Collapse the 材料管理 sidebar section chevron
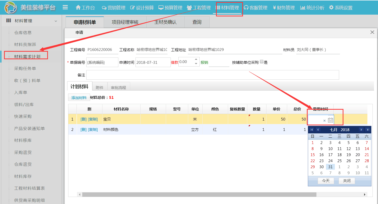The width and height of the screenshot is (378, 204). pos(56,21)
